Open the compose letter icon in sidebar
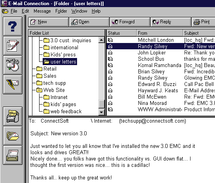 [x=13, y=46]
